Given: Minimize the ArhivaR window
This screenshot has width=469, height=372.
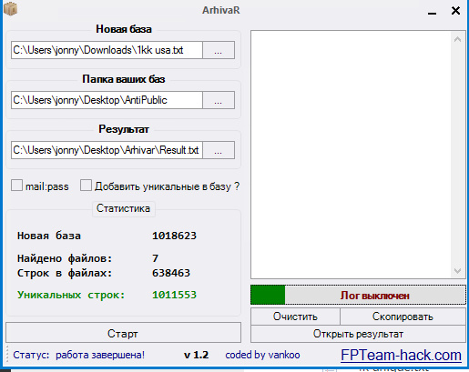Looking at the screenshot, I should click(x=433, y=12).
